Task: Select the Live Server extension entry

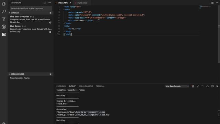Action: click(31, 29)
